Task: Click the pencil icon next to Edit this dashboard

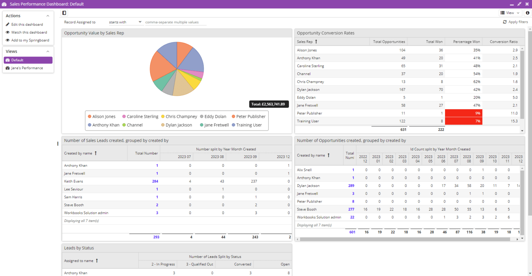Action: [8, 24]
